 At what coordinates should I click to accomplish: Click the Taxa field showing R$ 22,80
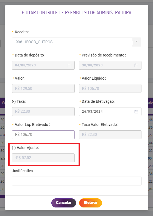tap(43, 112)
